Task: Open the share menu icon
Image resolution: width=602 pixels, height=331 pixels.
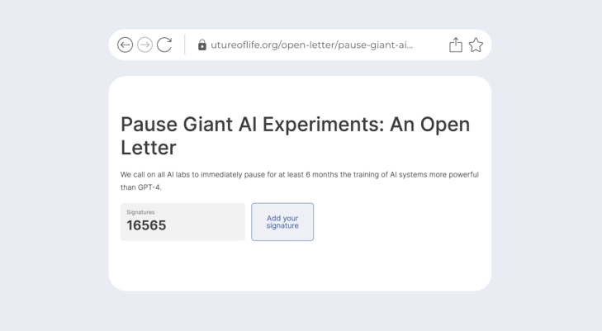Action: point(455,45)
